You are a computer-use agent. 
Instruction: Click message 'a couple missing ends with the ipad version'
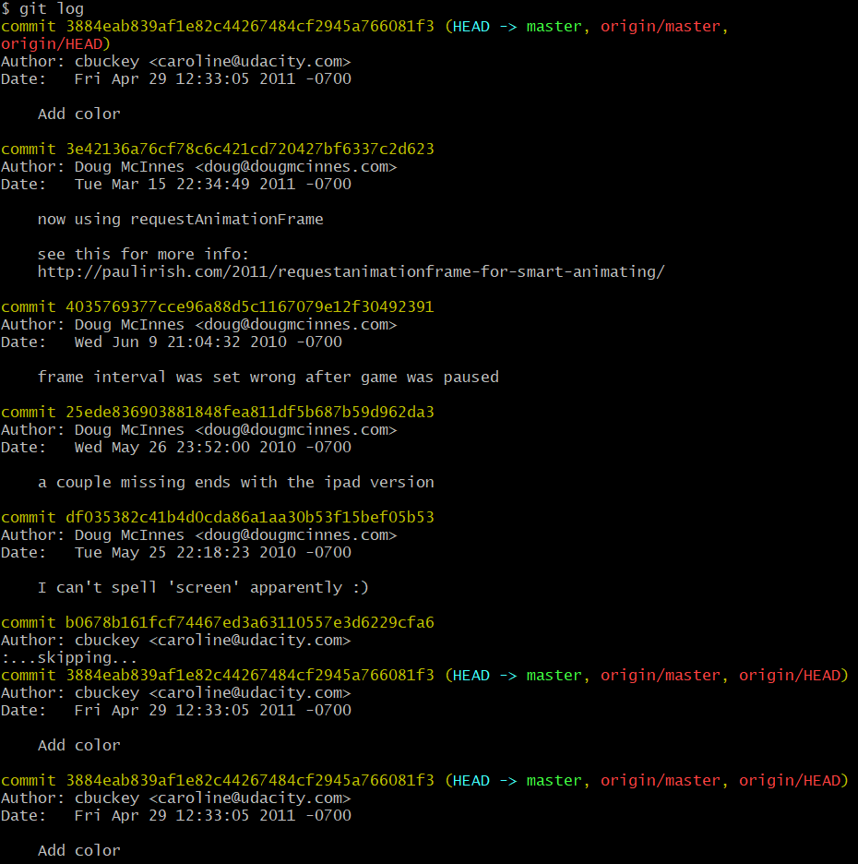click(235, 483)
